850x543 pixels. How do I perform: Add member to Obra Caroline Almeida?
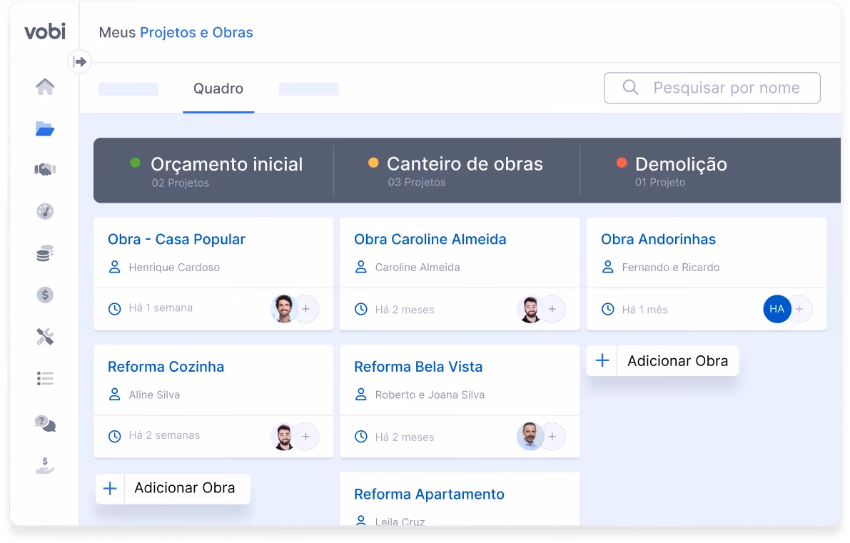point(552,309)
